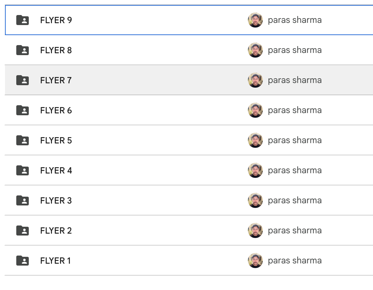
Task: Click the shared folder icon for FLYER 3
Action: tap(23, 200)
